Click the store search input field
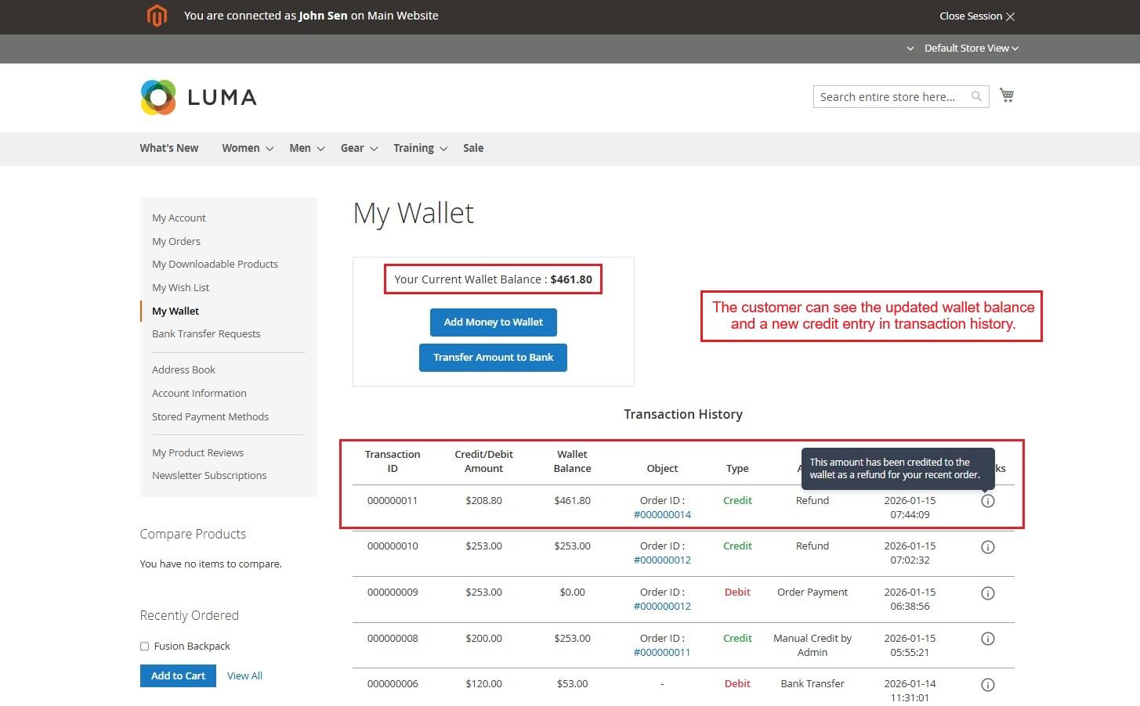This screenshot has height=706, width=1140. pos(889,97)
